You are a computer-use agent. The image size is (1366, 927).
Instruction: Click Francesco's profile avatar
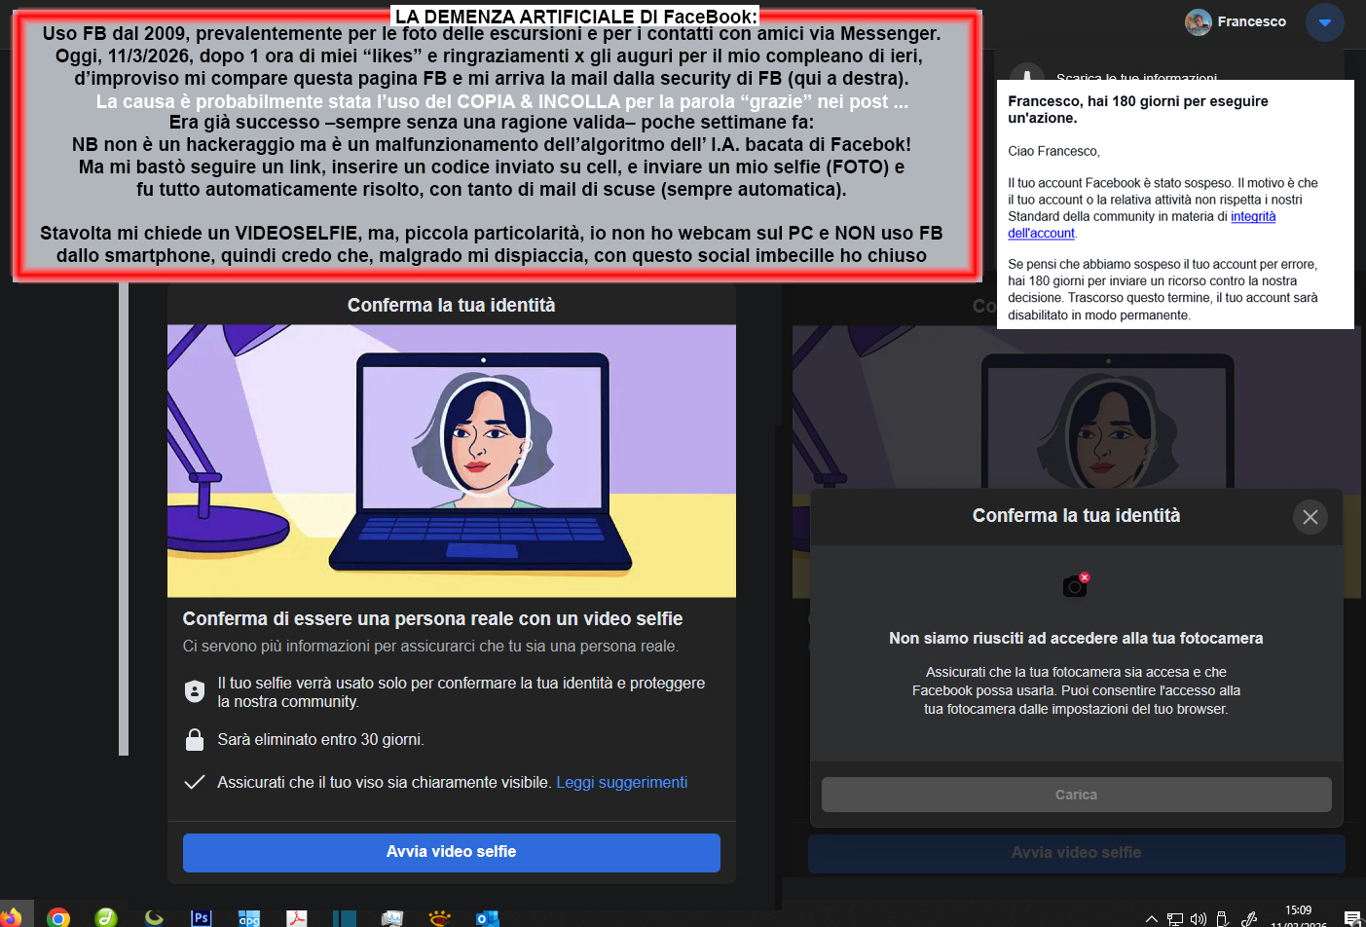click(1198, 21)
